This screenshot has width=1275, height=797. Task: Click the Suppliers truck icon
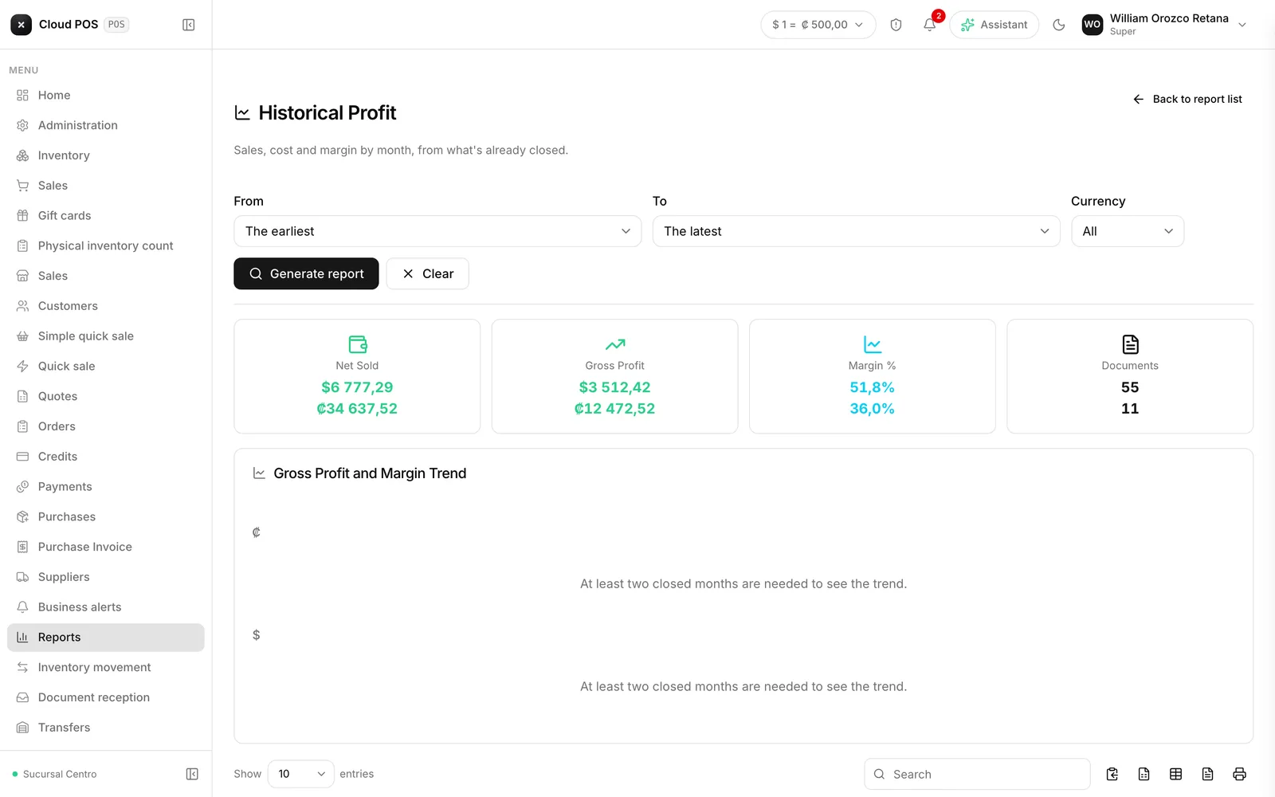tap(22, 577)
